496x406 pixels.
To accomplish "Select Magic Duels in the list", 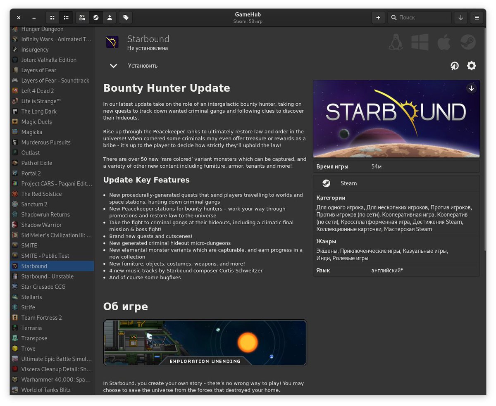I will 52,122.
